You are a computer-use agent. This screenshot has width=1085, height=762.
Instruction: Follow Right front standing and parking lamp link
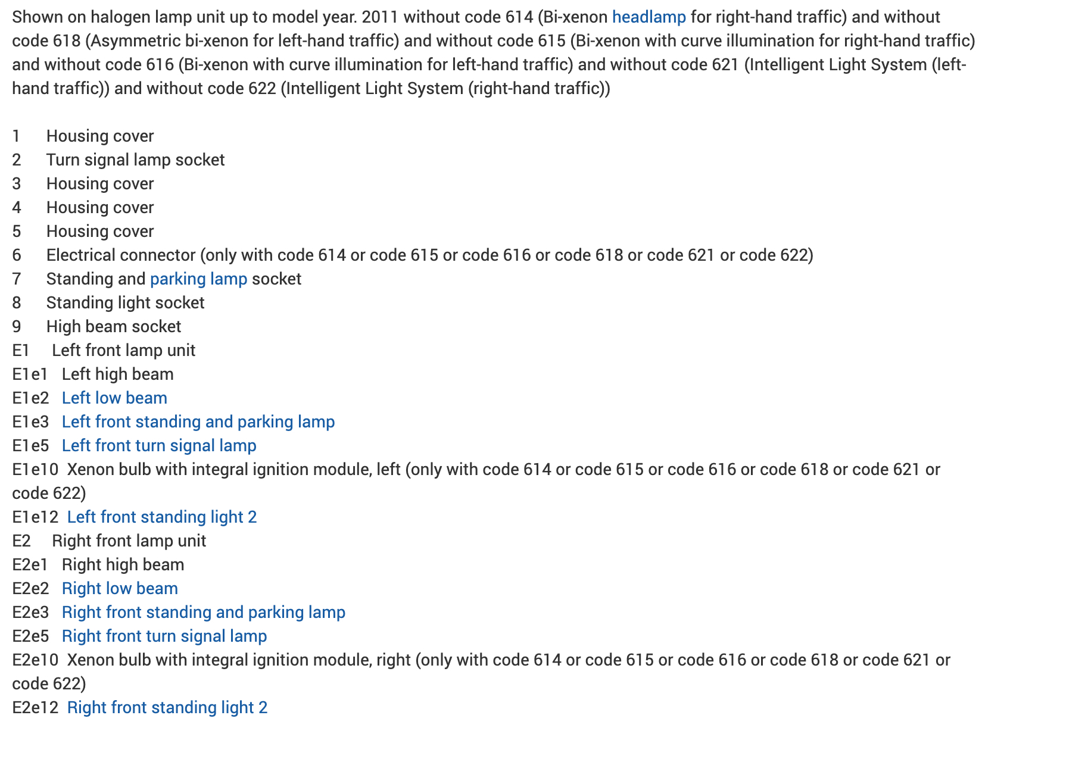coord(204,612)
